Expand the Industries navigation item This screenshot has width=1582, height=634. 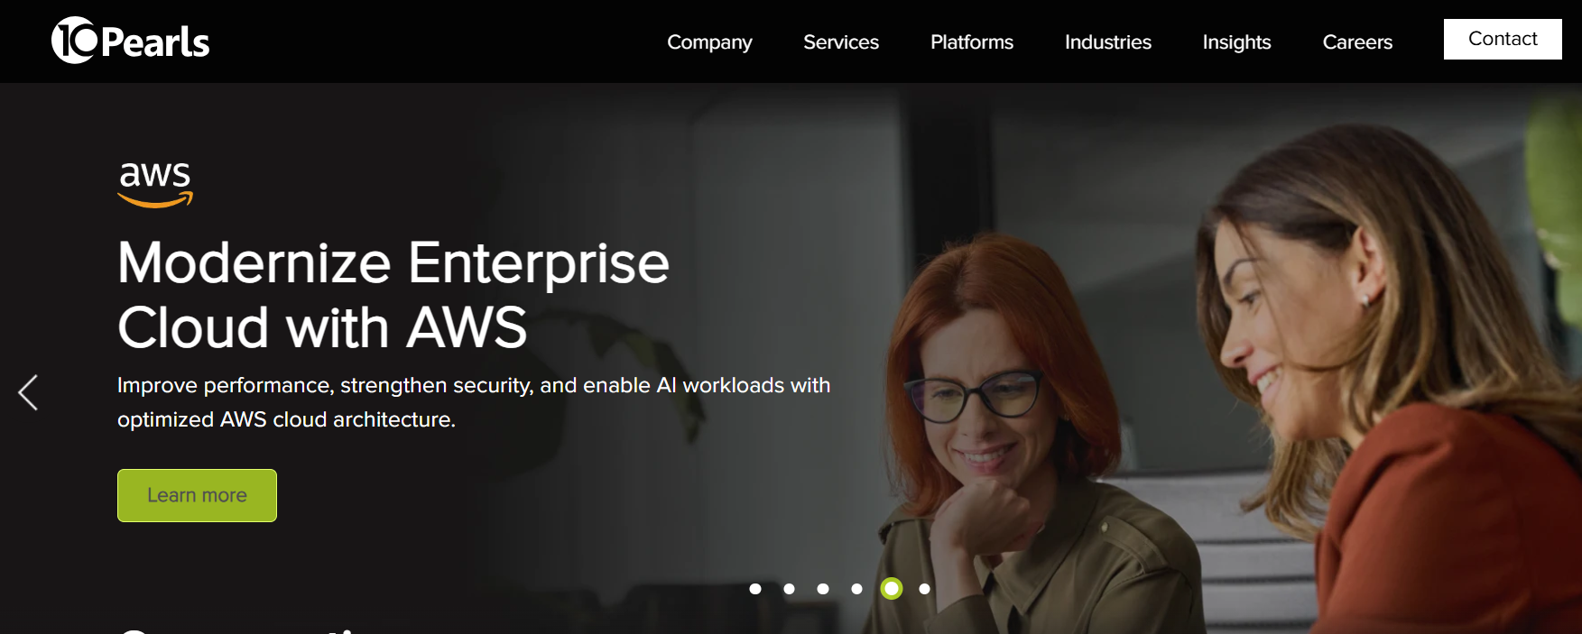[x=1107, y=42]
